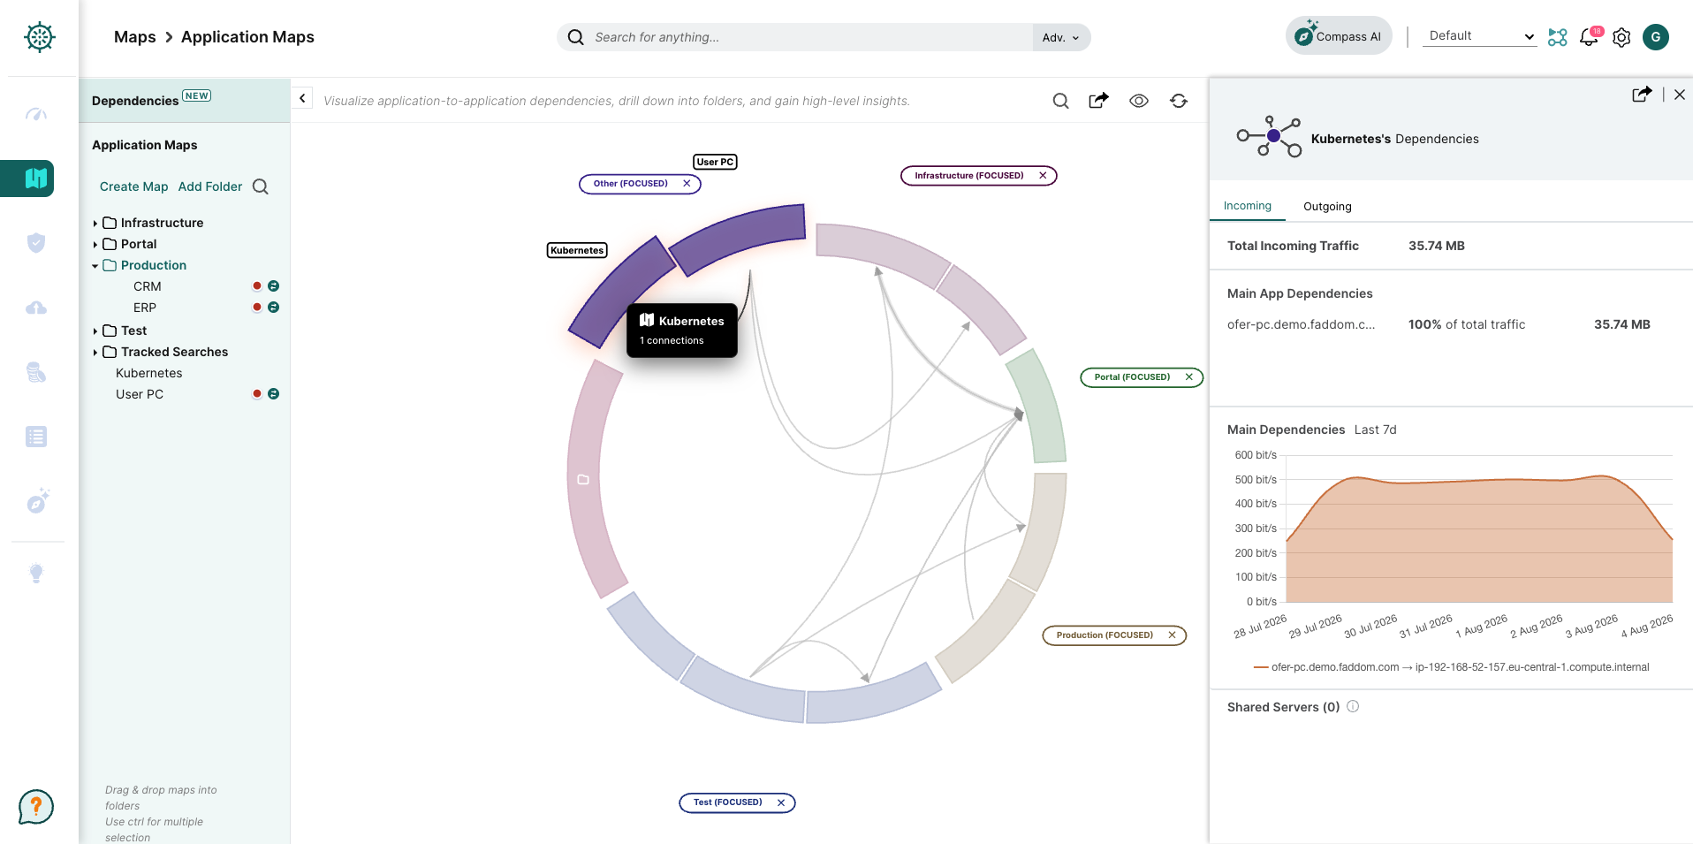Open the lightbulb insights sidebar icon

pos(36,573)
